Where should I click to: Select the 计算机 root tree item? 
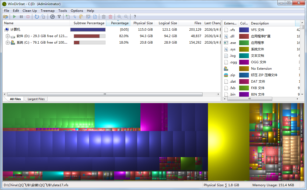click(15, 30)
